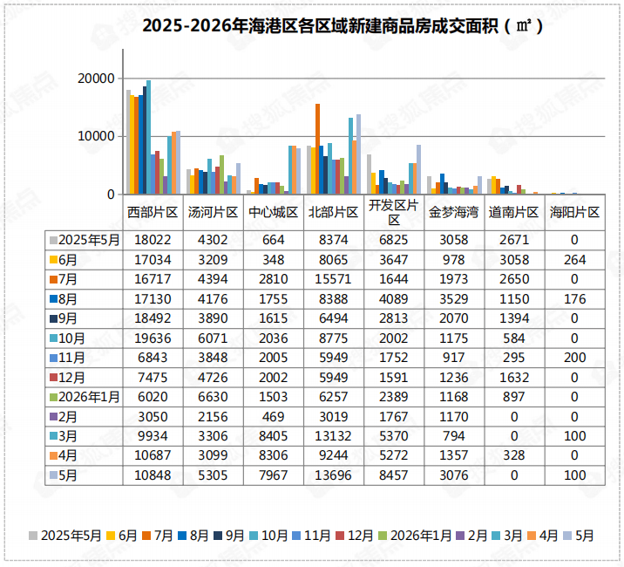
Task: Click the dark navy 9月 swatch in bottom legend
Action: click(218, 536)
